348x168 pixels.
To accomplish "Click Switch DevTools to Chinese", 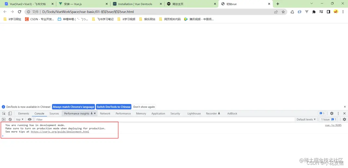I will click(113, 107).
